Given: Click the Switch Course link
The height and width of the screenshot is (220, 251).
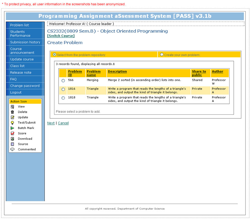Looking at the screenshot, I should (61, 36).
